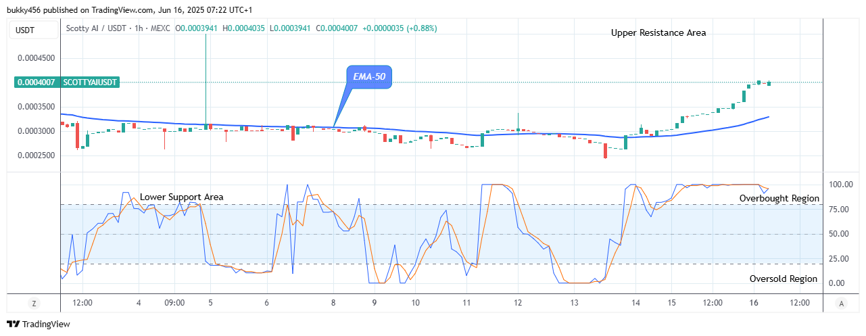Click the 75.00 oscillator scale value
866x336 pixels.
[838, 210]
